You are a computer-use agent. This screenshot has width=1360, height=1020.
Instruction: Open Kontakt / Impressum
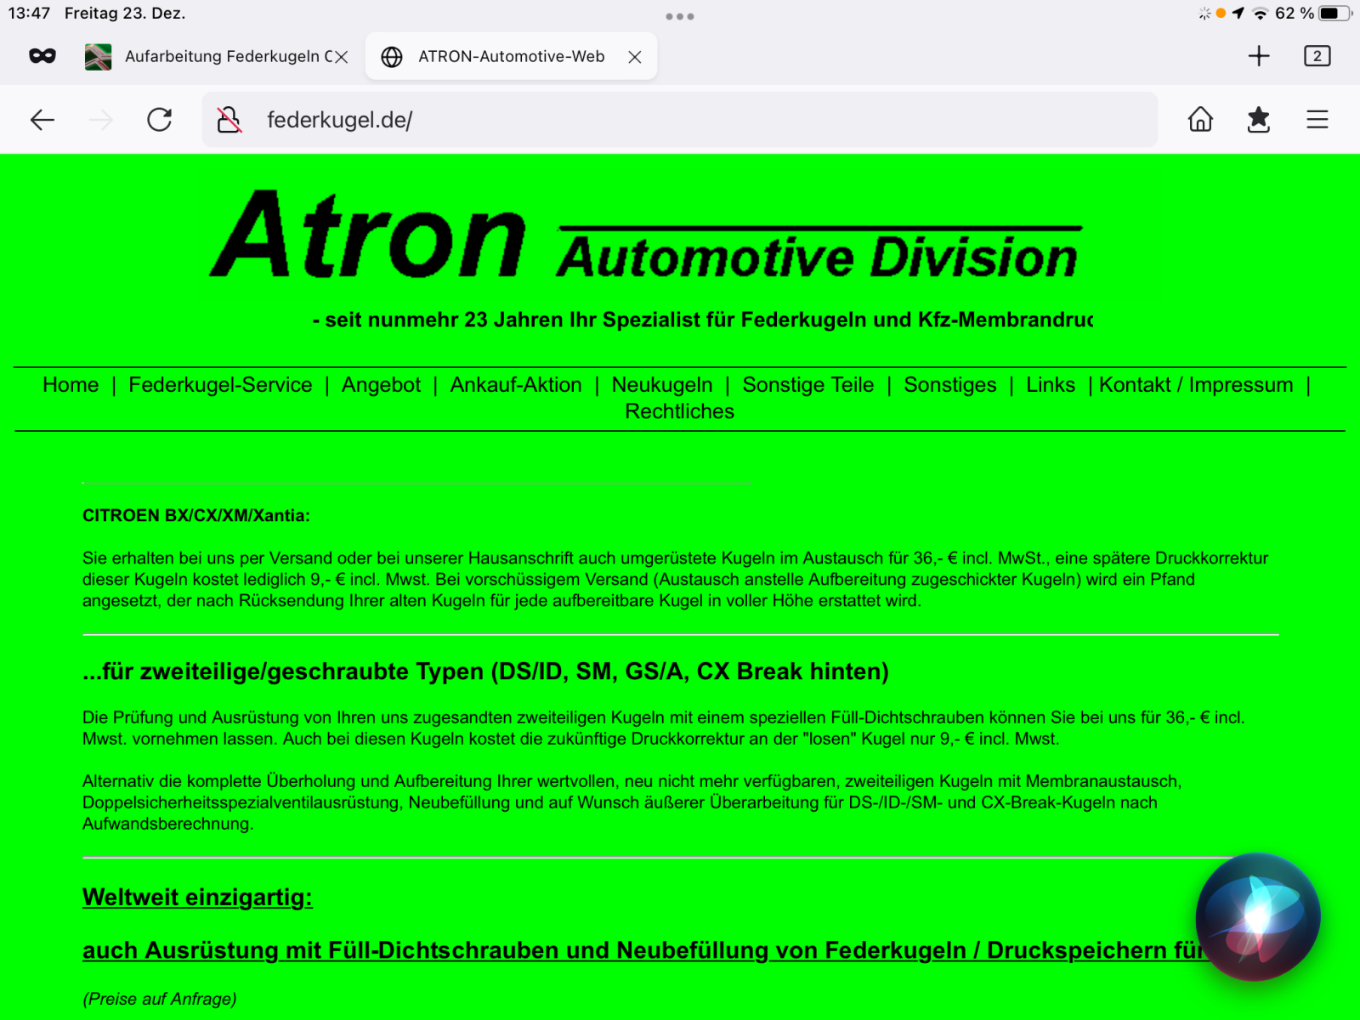point(1196,385)
